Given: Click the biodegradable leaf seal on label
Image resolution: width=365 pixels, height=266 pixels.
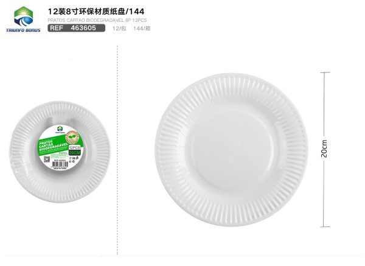Looking at the screenshot, I should pos(72,137).
